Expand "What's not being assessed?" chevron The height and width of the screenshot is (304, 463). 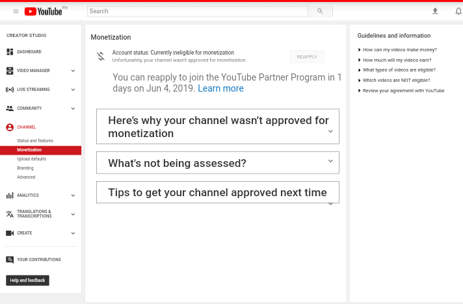(x=331, y=161)
